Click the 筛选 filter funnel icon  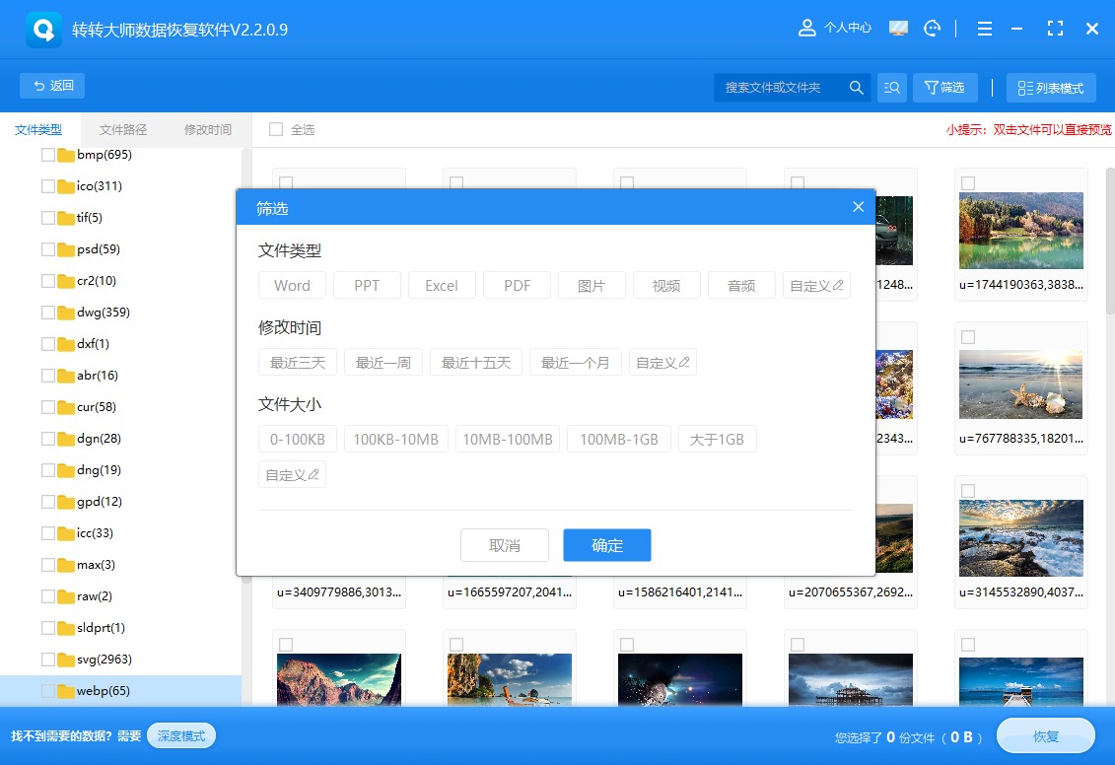click(x=944, y=87)
